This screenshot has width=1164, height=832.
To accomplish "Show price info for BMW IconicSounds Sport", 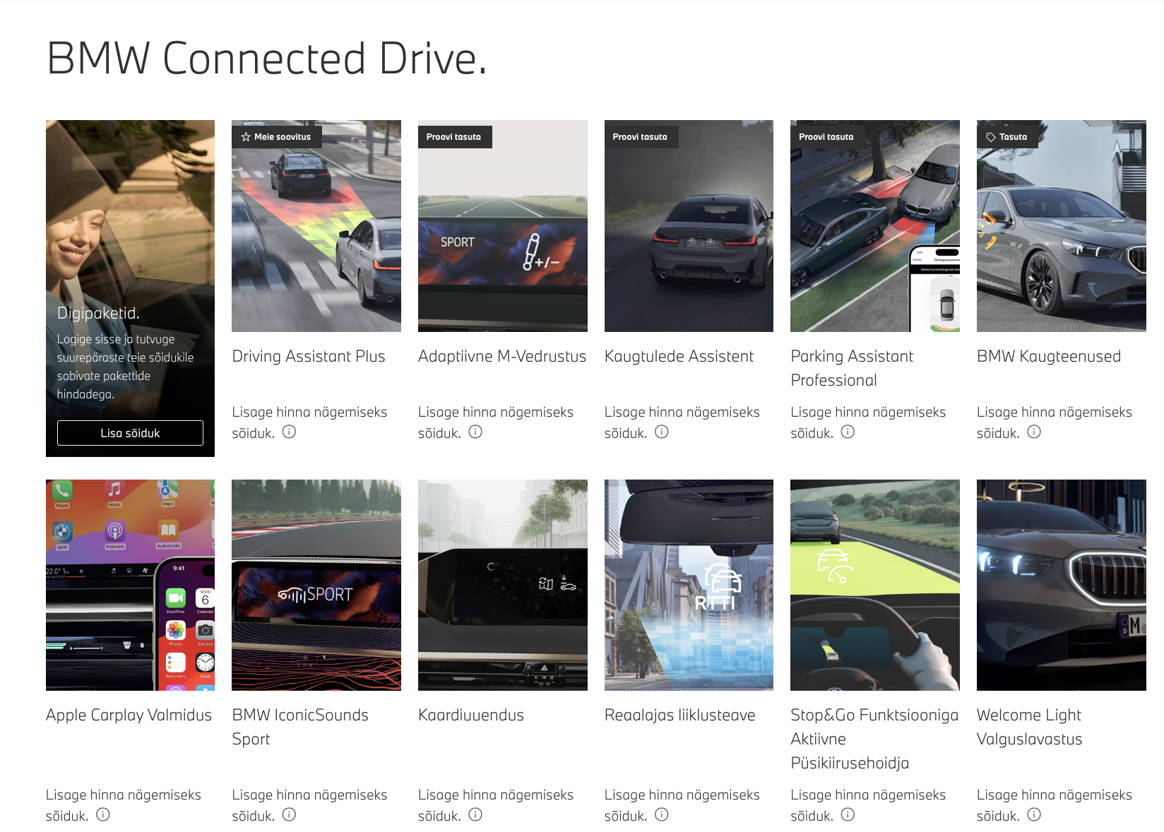I will tap(289, 815).
